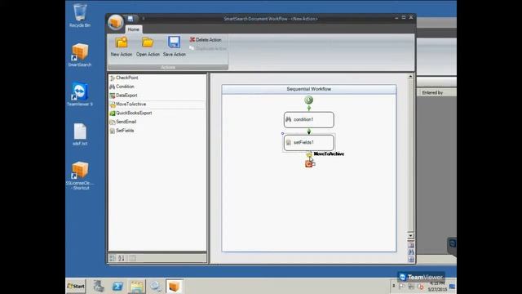Click the categorized view icon below toolbox
This screenshot has height=294, width=522.
click(113, 258)
